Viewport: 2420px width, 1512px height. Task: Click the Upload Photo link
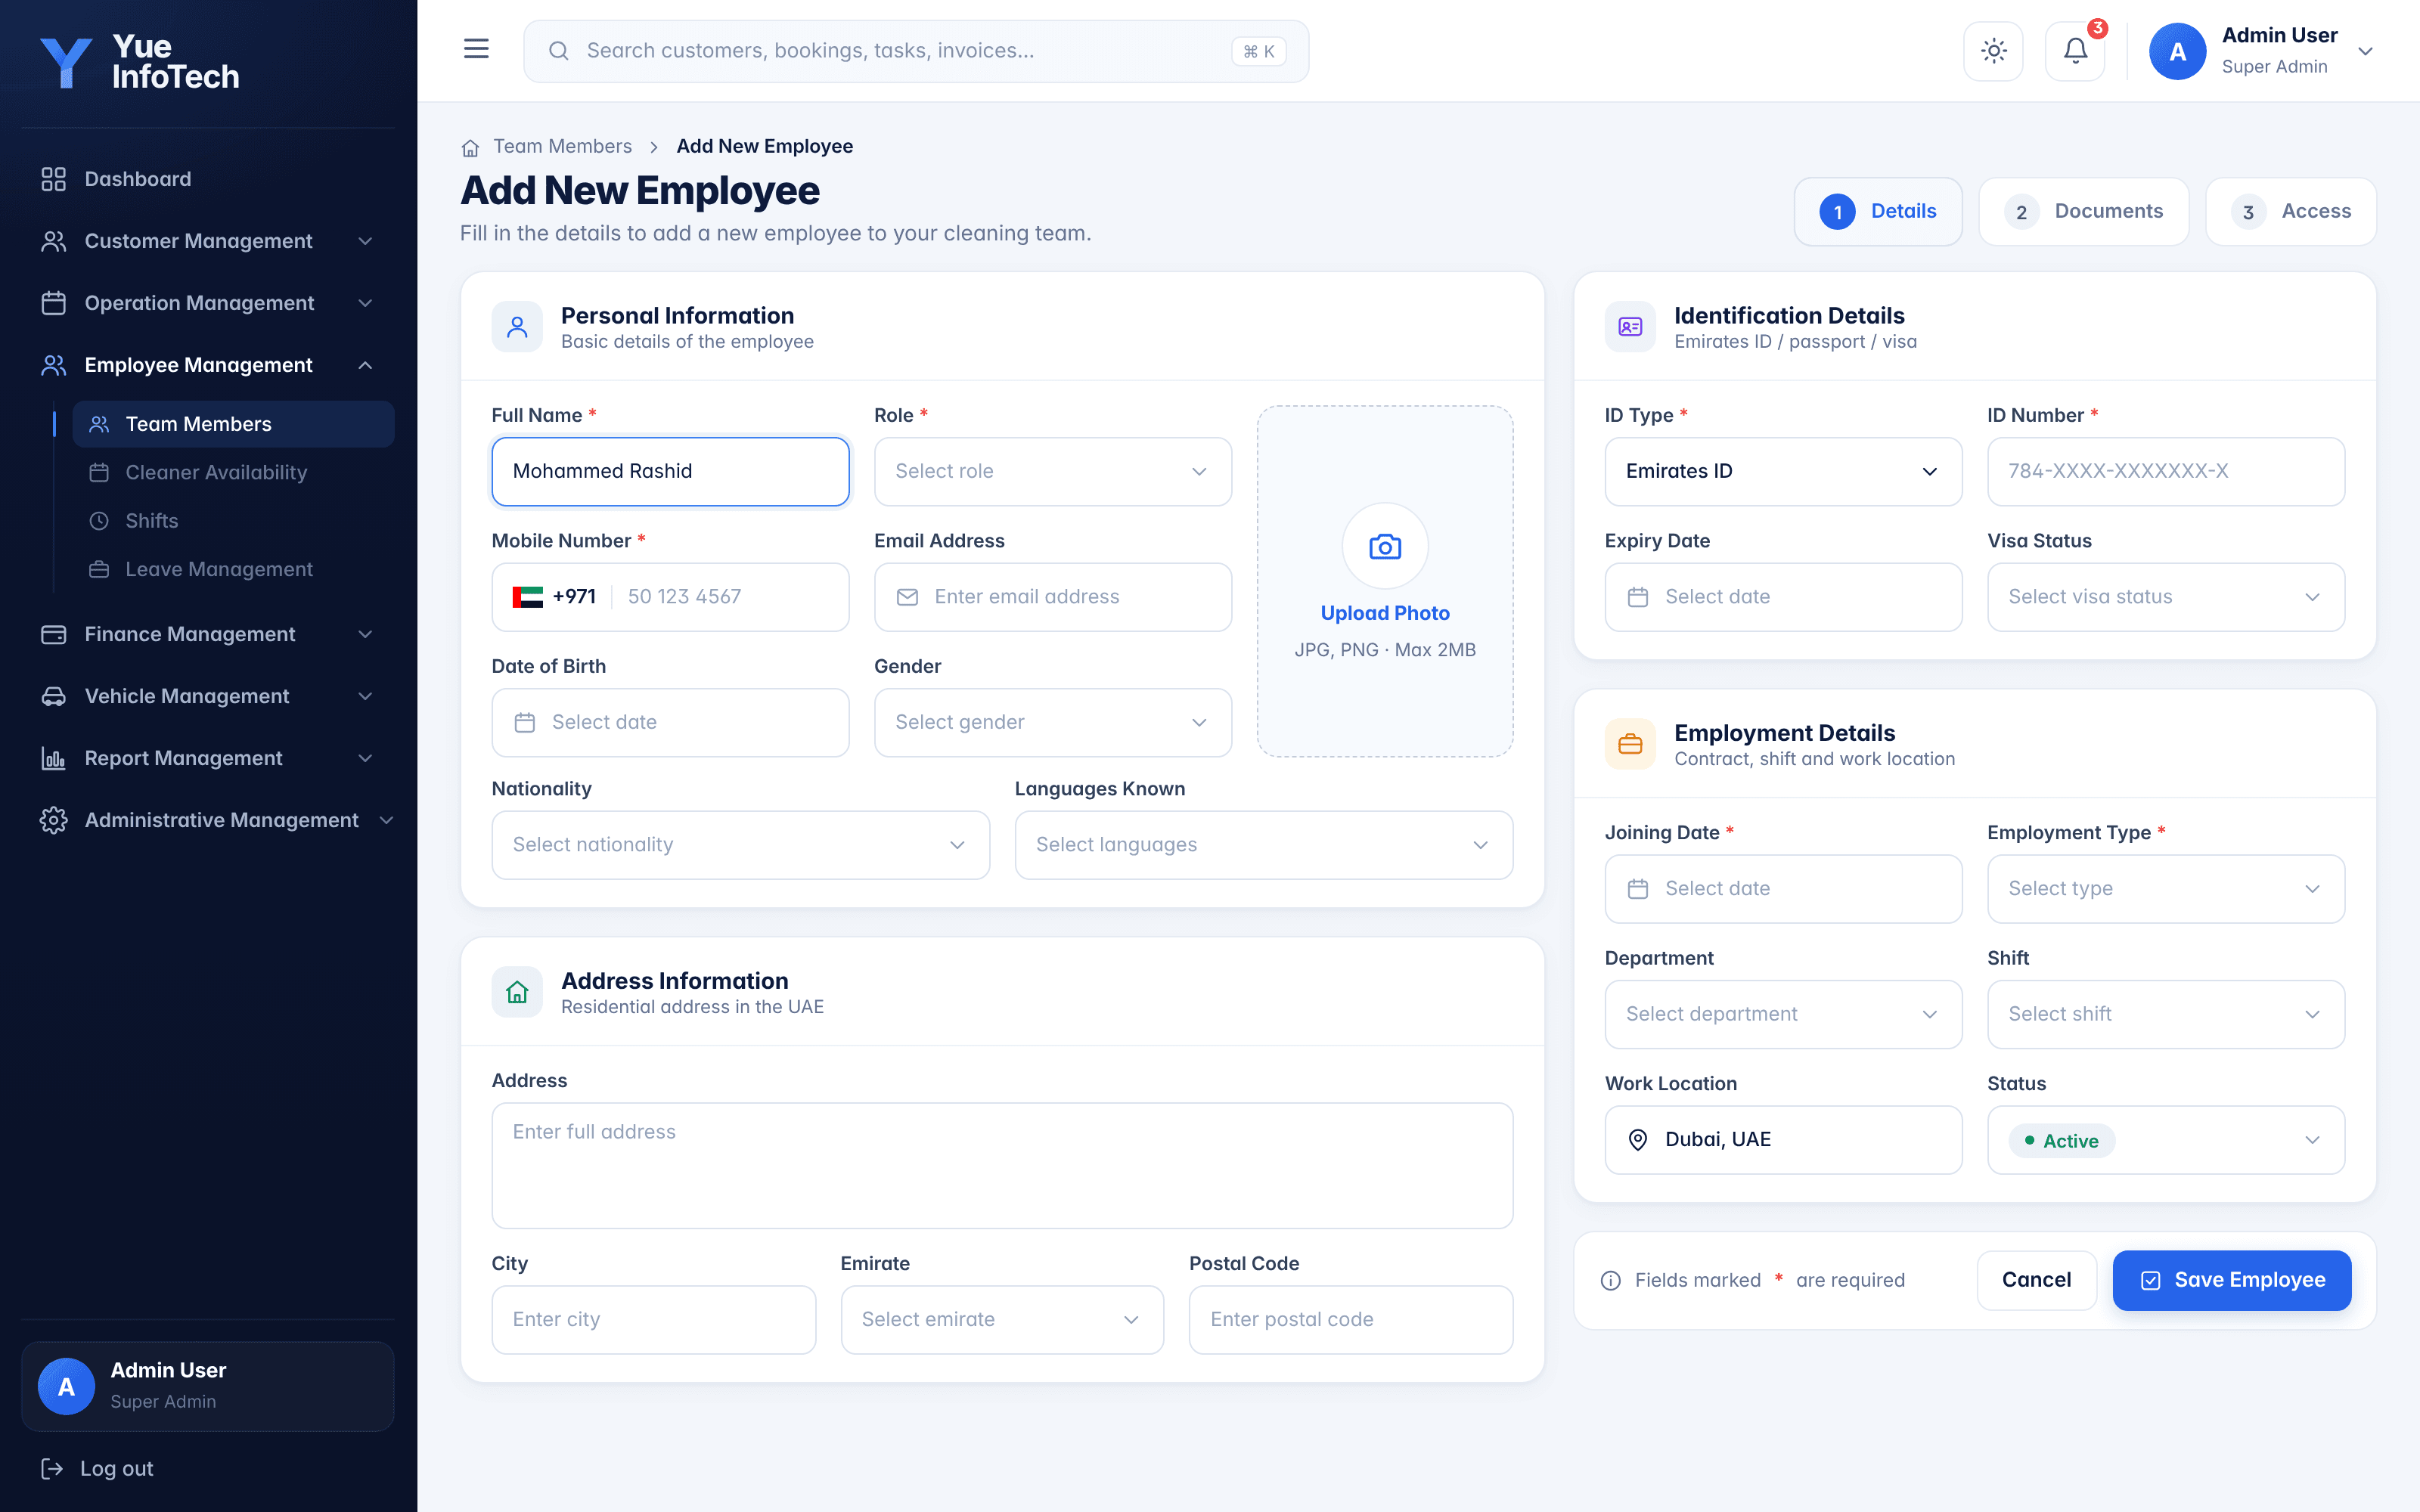coord(1385,613)
